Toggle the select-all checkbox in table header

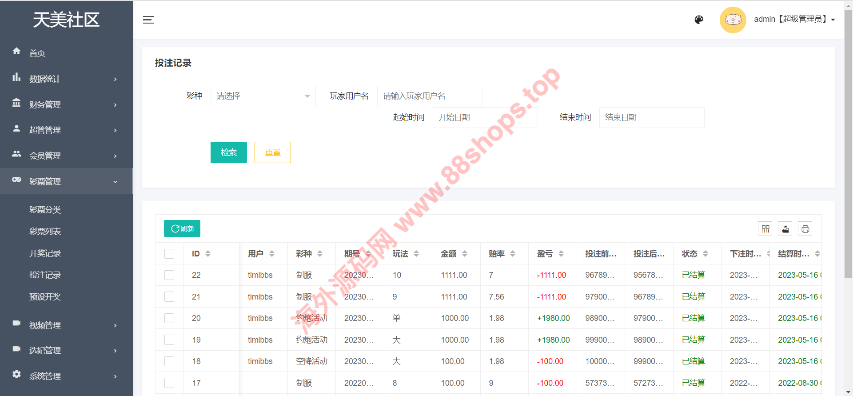click(169, 254)
